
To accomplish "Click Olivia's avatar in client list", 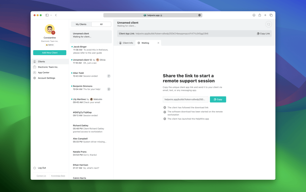I will coord(98,60).
